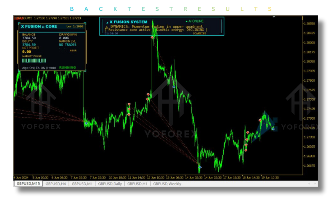This screenshot has height=203, width=336.
Task: Click the green AI ONLINE status dot
Action: [186, 21]
